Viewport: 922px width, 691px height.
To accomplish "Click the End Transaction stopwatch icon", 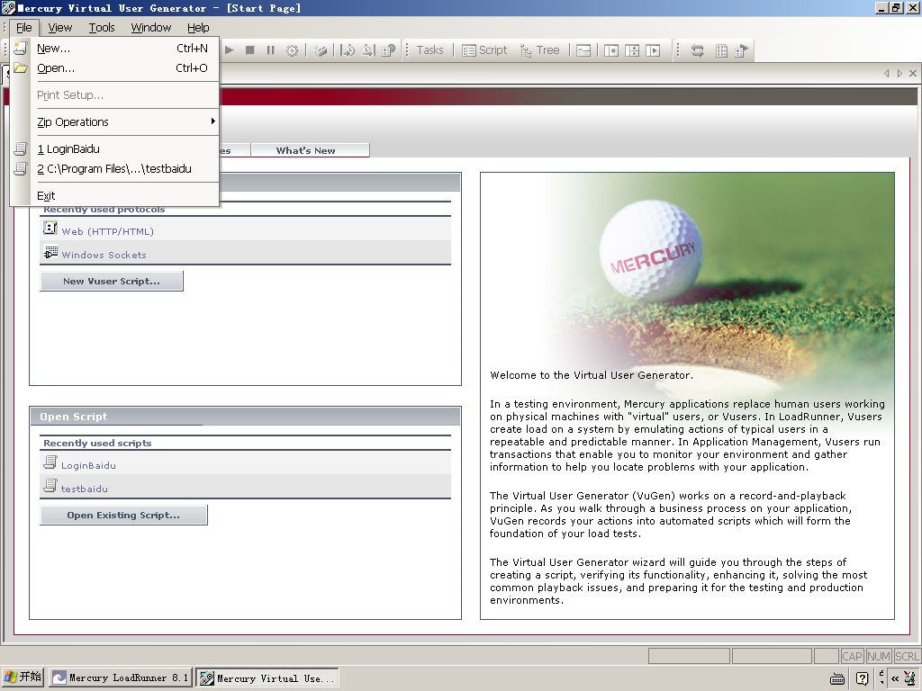I will 368,50.
